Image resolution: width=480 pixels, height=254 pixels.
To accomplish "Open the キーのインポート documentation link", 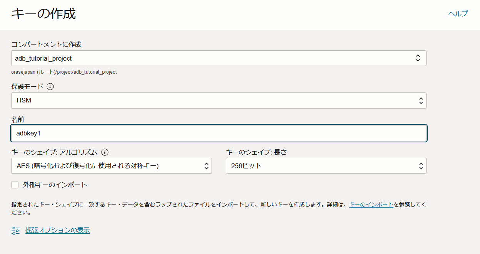I will pyautogui.click(x=371, y=205).
